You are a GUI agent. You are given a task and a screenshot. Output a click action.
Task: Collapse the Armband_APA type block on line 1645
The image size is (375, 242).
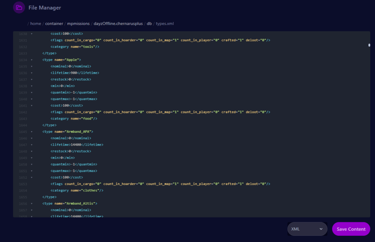[x=31, y=131]
